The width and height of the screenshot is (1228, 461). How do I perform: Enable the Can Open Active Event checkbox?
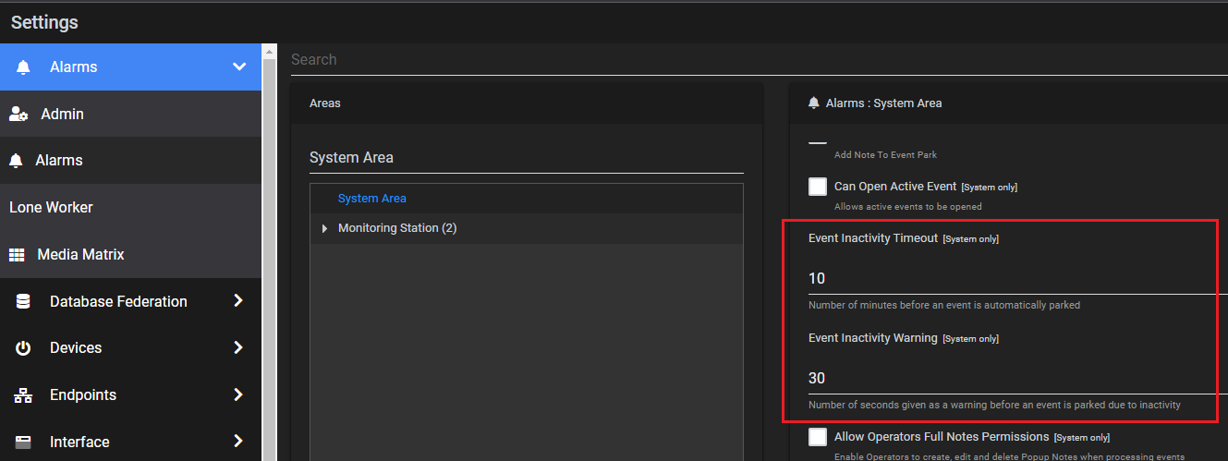point(818,187)
